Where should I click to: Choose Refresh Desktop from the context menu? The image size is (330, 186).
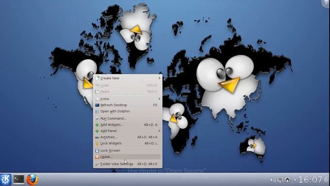point(128,105)
